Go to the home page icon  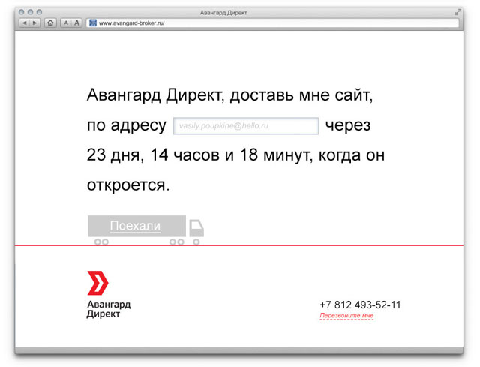tap(50, 23)
